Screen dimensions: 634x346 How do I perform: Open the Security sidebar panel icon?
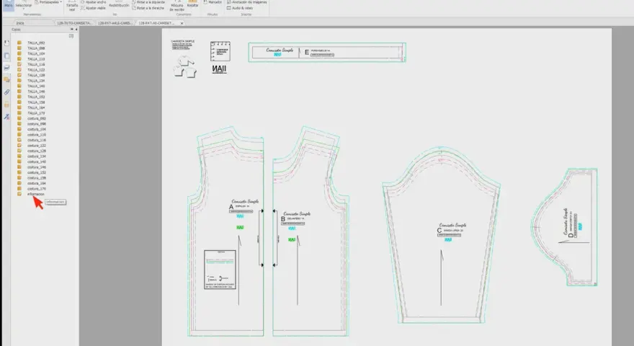(6, 105)
